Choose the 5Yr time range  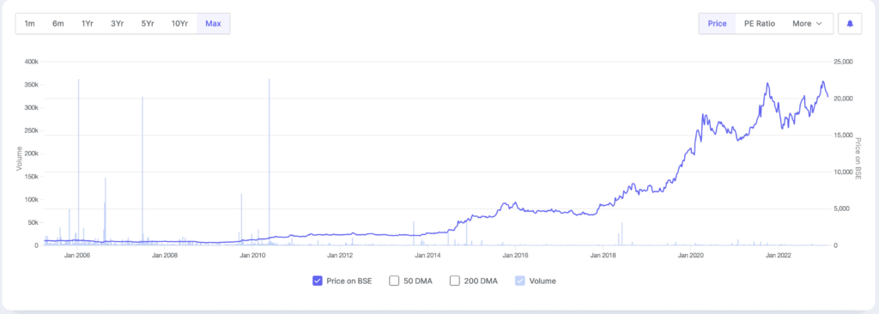click(x=148, y=23)
